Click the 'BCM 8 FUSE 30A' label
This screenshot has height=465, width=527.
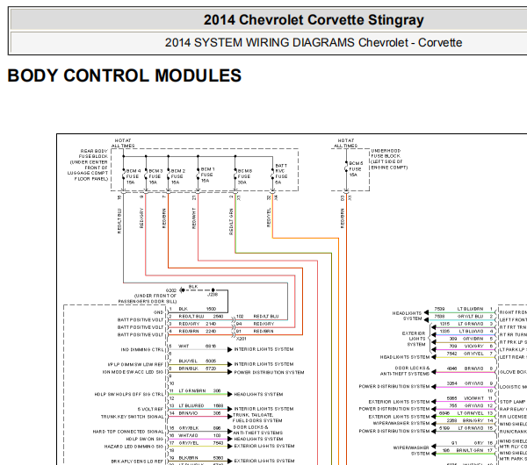tap(244, 176)
